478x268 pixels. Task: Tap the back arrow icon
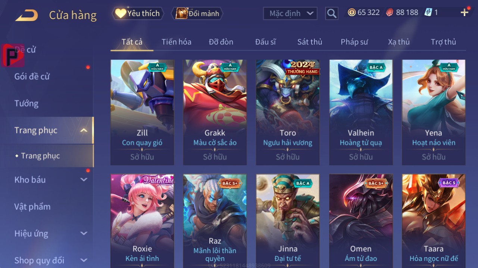(26, 15)
